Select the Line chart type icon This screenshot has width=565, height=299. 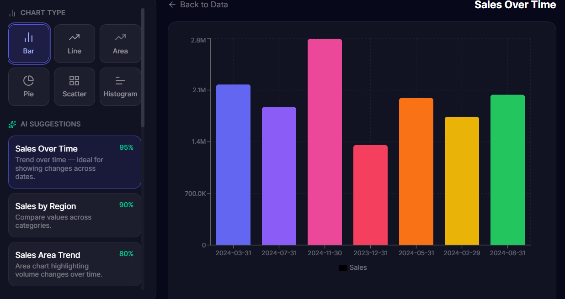tap(74, 43)
